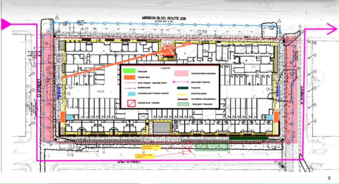Click the orange Trash Bin legend swatch
This screenshot has height=184, width=339.
click(x=129, y=77)
